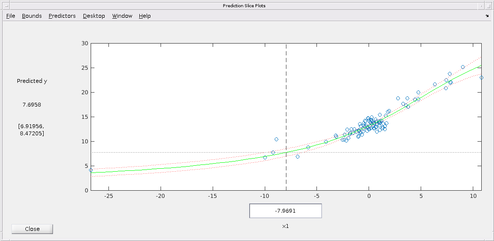The image size is (494, 241).
Task: Click the dock arrow icon at menu bar right
Action: point(487,15)
